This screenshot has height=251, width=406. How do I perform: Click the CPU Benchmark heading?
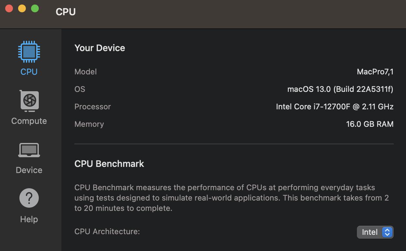coord(109,164)
